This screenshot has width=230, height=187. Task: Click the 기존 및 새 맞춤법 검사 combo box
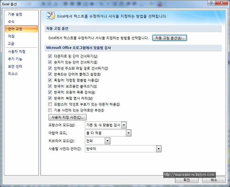(x=106, y=125)
